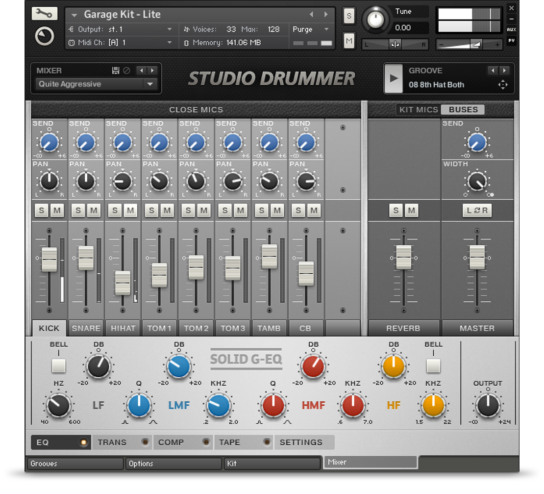This screenshot has height=494, width=544.
Task: Click the AUX button in instrument header
Action: click(x=511, y=29)
